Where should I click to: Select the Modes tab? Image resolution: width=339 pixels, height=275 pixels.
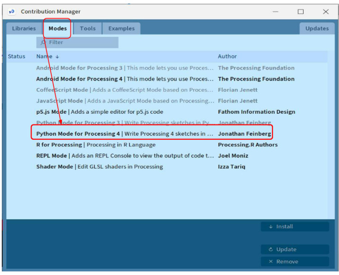pyautogui.click(x=57, y=28)
